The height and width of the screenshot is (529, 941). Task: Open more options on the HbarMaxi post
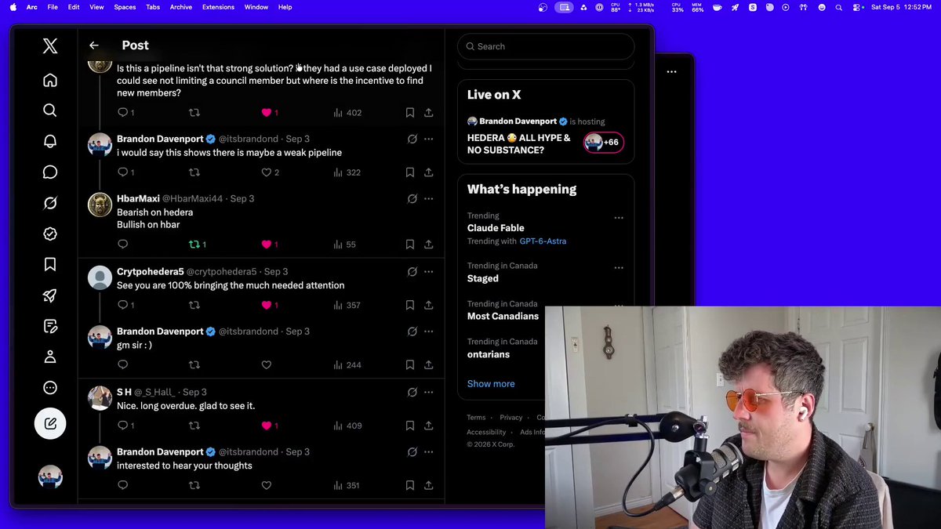point(428,199)
